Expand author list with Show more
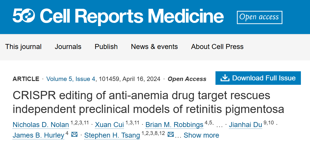 click(x=201, y=135)
